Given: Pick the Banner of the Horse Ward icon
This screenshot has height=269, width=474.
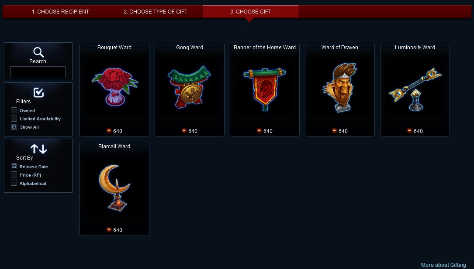Looking at the screenshot, I should (x=264, y=89).
